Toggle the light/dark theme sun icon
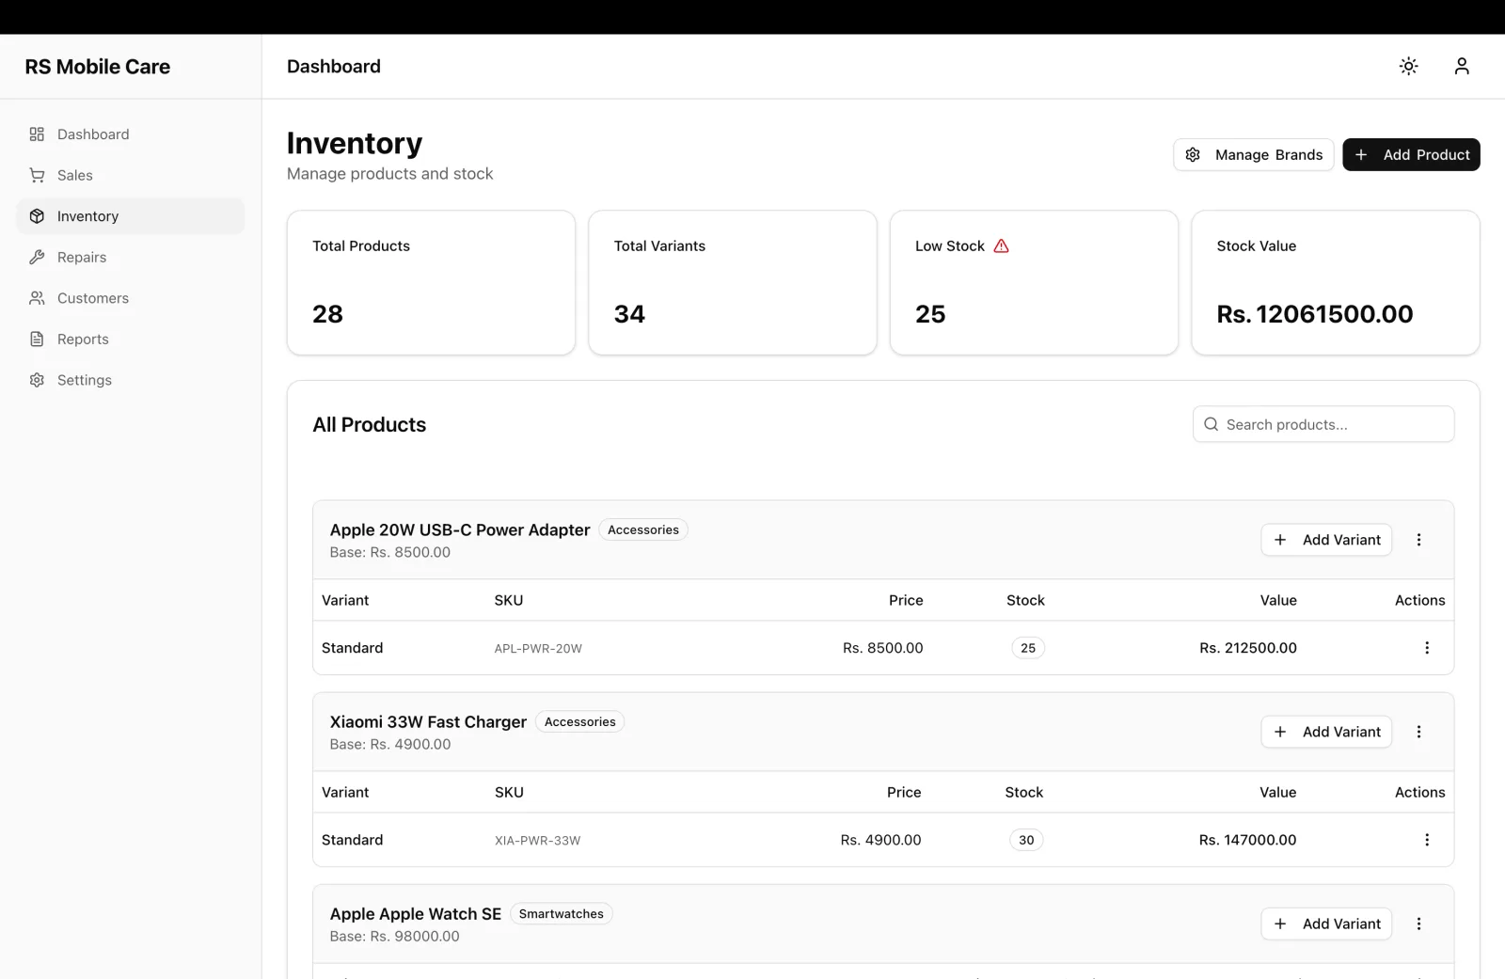This screenshot has width=1505, height=979. click(1408, 66)
